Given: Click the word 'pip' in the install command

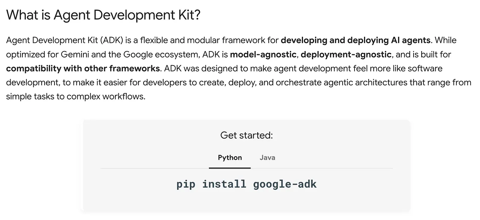Looking at the screenshot, I should pos(186,184).
